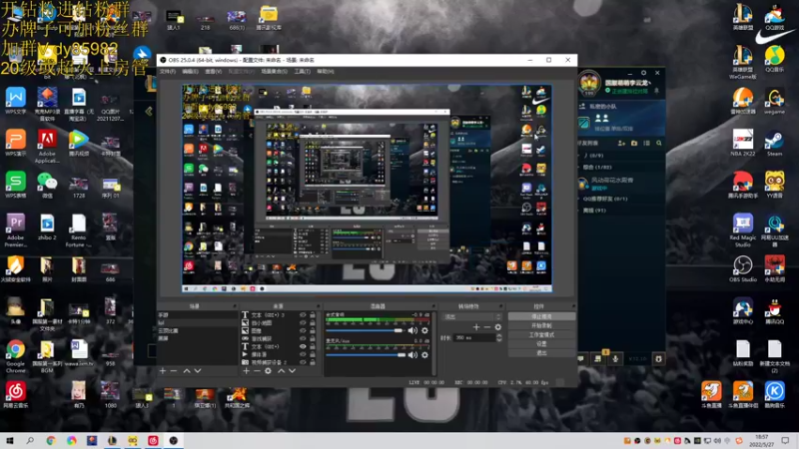The width and height of the screenshot is (799, 449).
Task: Open NBA 2K22 desktop shortcut
Action: point(742,144)
